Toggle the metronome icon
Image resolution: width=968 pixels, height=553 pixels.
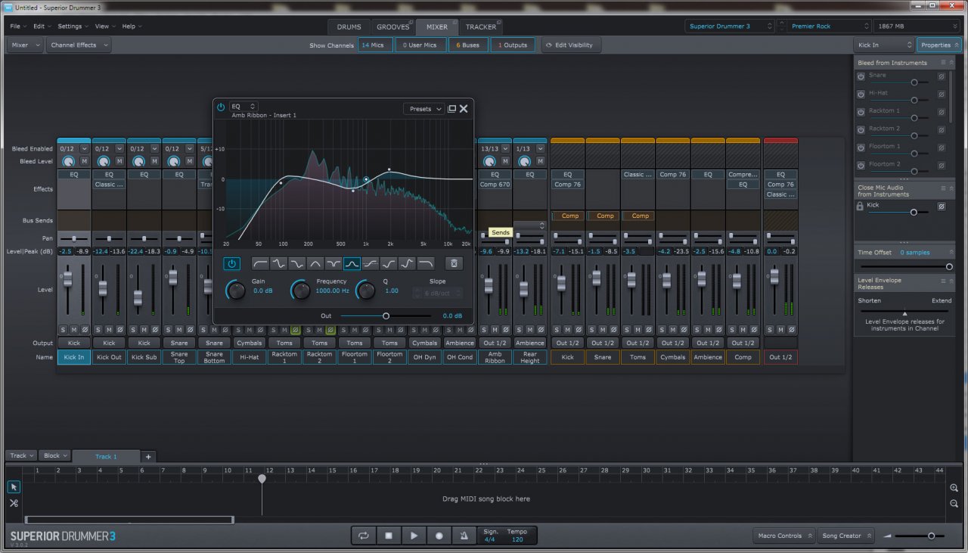coord(464,536)
